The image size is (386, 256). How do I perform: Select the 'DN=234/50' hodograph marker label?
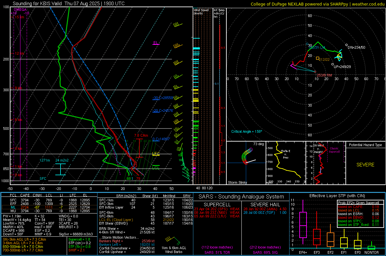(357, 47)
